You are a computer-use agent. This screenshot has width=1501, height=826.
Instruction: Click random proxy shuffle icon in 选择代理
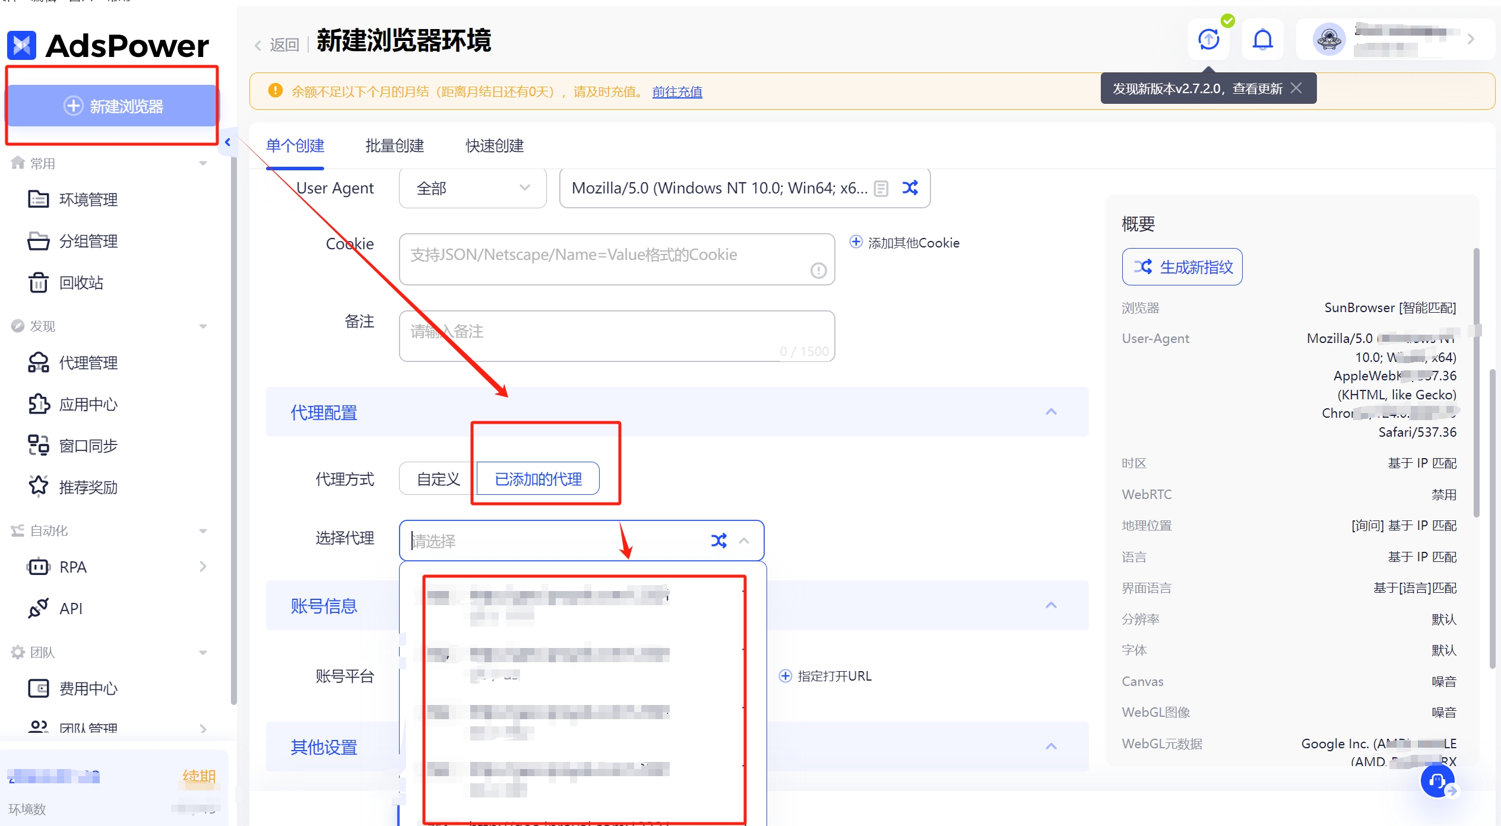click(x=718, y=541)
